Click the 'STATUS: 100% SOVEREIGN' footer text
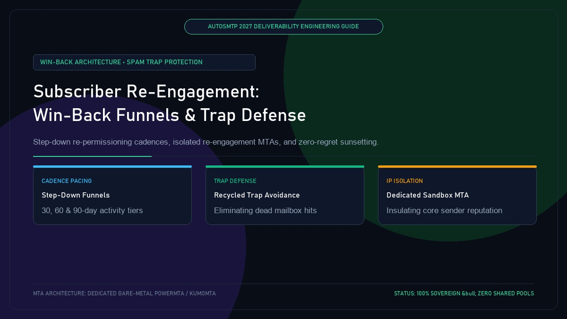This screenshot has height=319, width=567. pyautogui.click(x=464, y=293)
